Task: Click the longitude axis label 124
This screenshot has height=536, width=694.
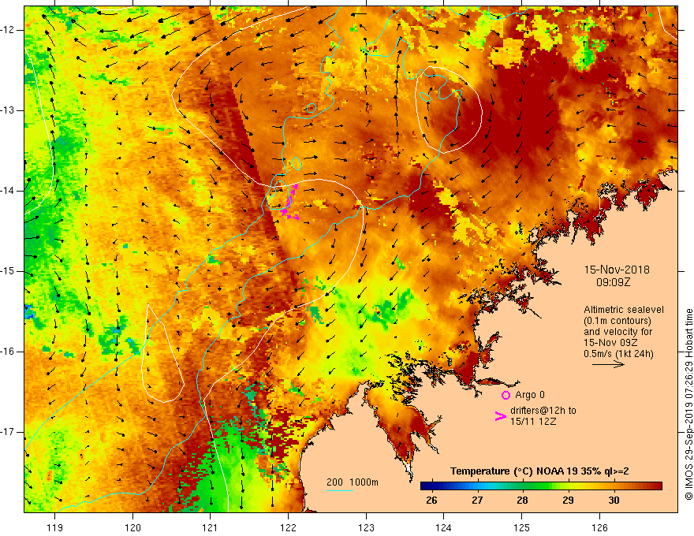Action: coord(444,527)
